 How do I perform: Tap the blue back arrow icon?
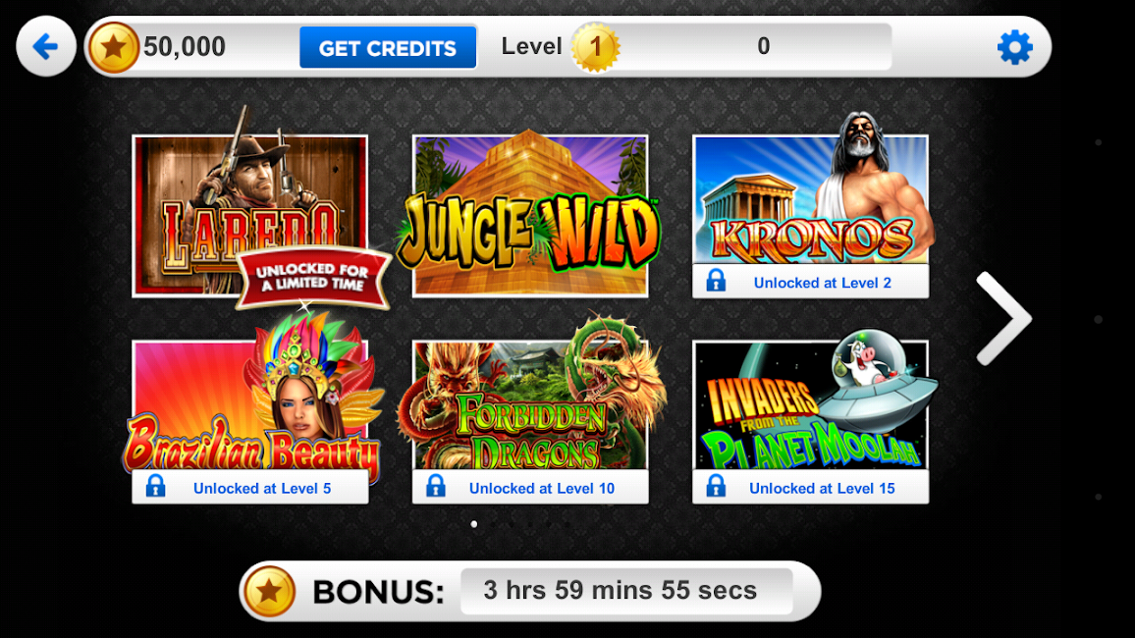tap(45, 47)
